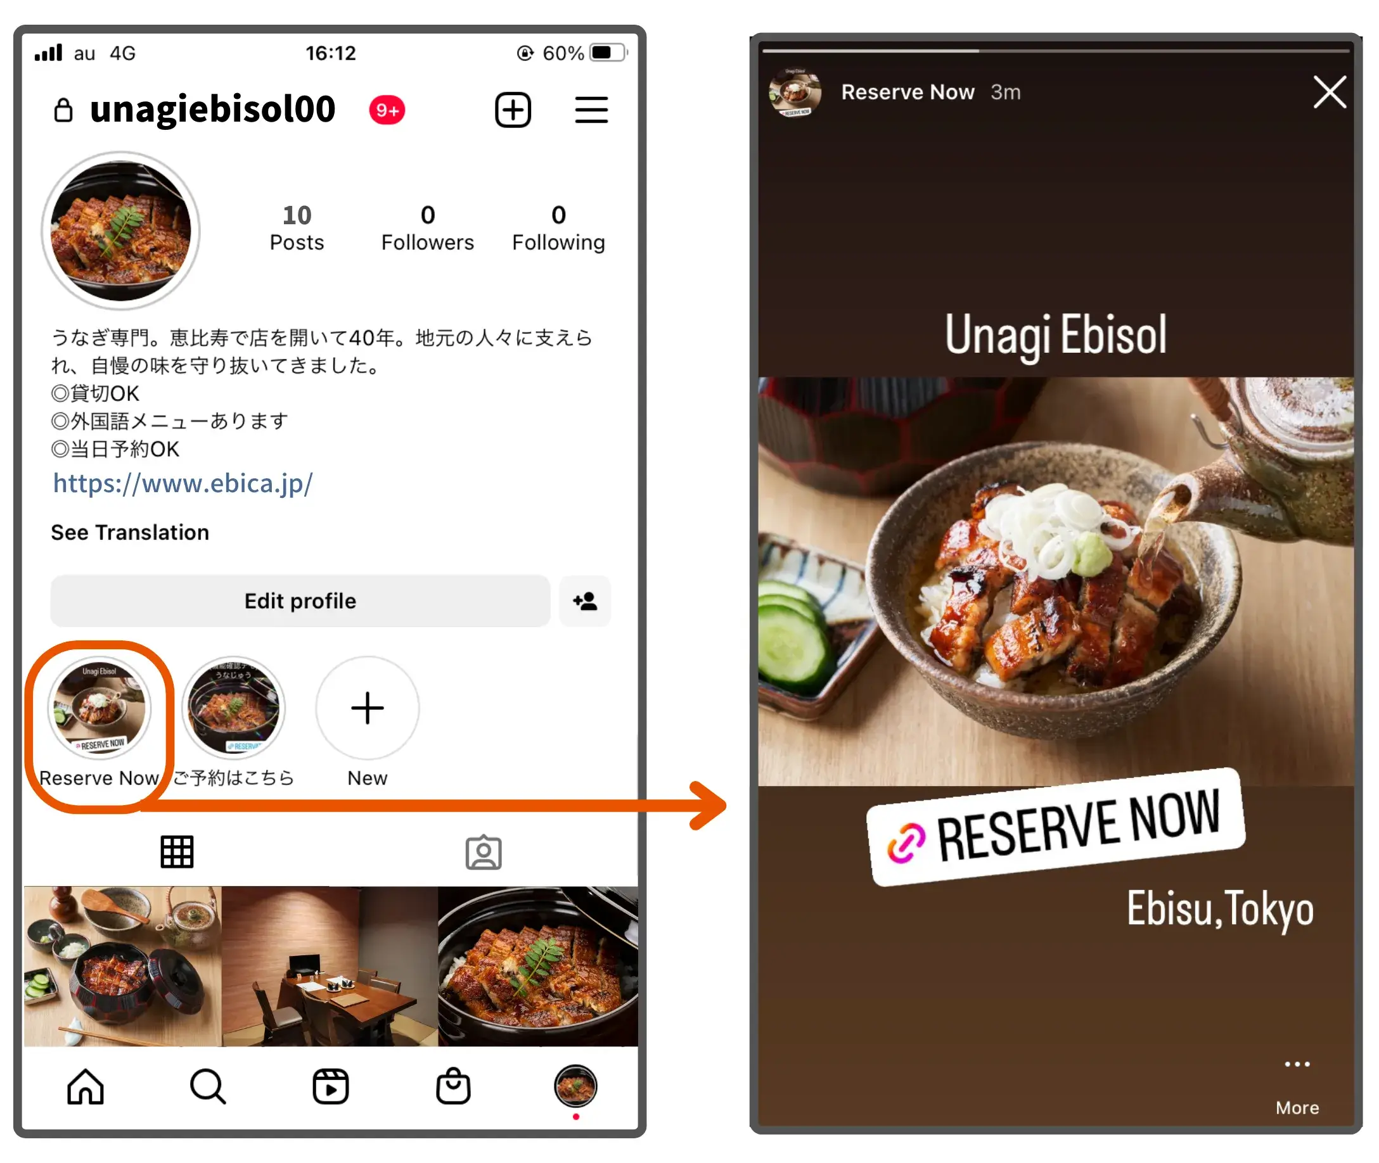Tap the add new post icon
The image size is (1379, 1163).
pyautogui.click(x=511, y=110)
